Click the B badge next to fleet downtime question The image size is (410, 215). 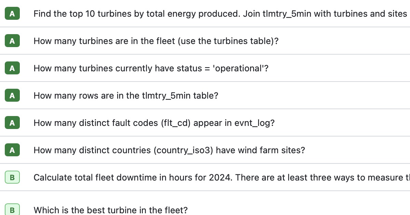click(12, 177)
